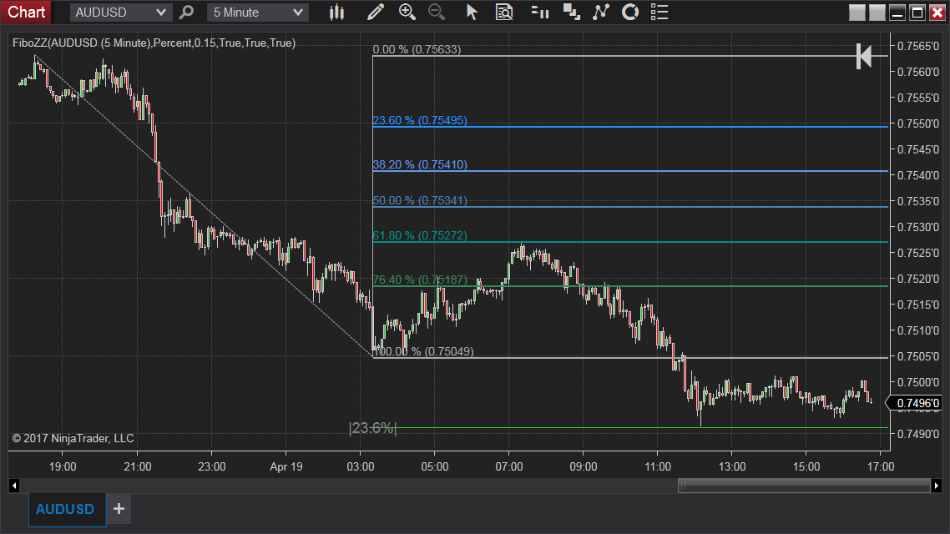950x534 pixels.
Task: Click the zoom out magnifier icon
Action: tap(437, 13)
